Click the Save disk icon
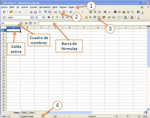Image resolution: width=150 pixels, height=118 pixels. [15, 12]
